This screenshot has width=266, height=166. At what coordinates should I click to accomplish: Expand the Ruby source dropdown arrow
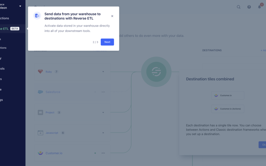pos(103,72)
